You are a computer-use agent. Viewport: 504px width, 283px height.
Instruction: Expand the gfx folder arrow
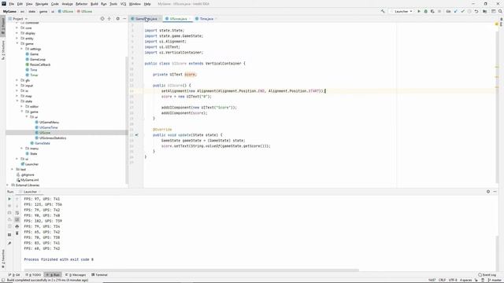pyautogui.click(x=17, y=80)
